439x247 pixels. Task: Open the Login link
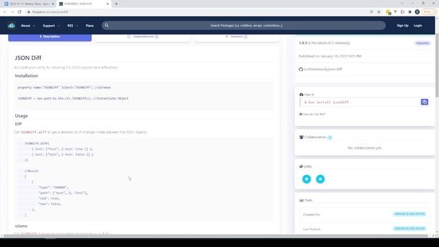point(418,25)
